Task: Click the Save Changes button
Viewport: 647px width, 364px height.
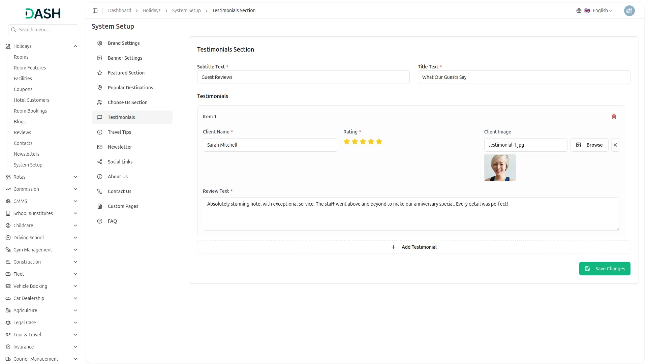Action: 605,269
